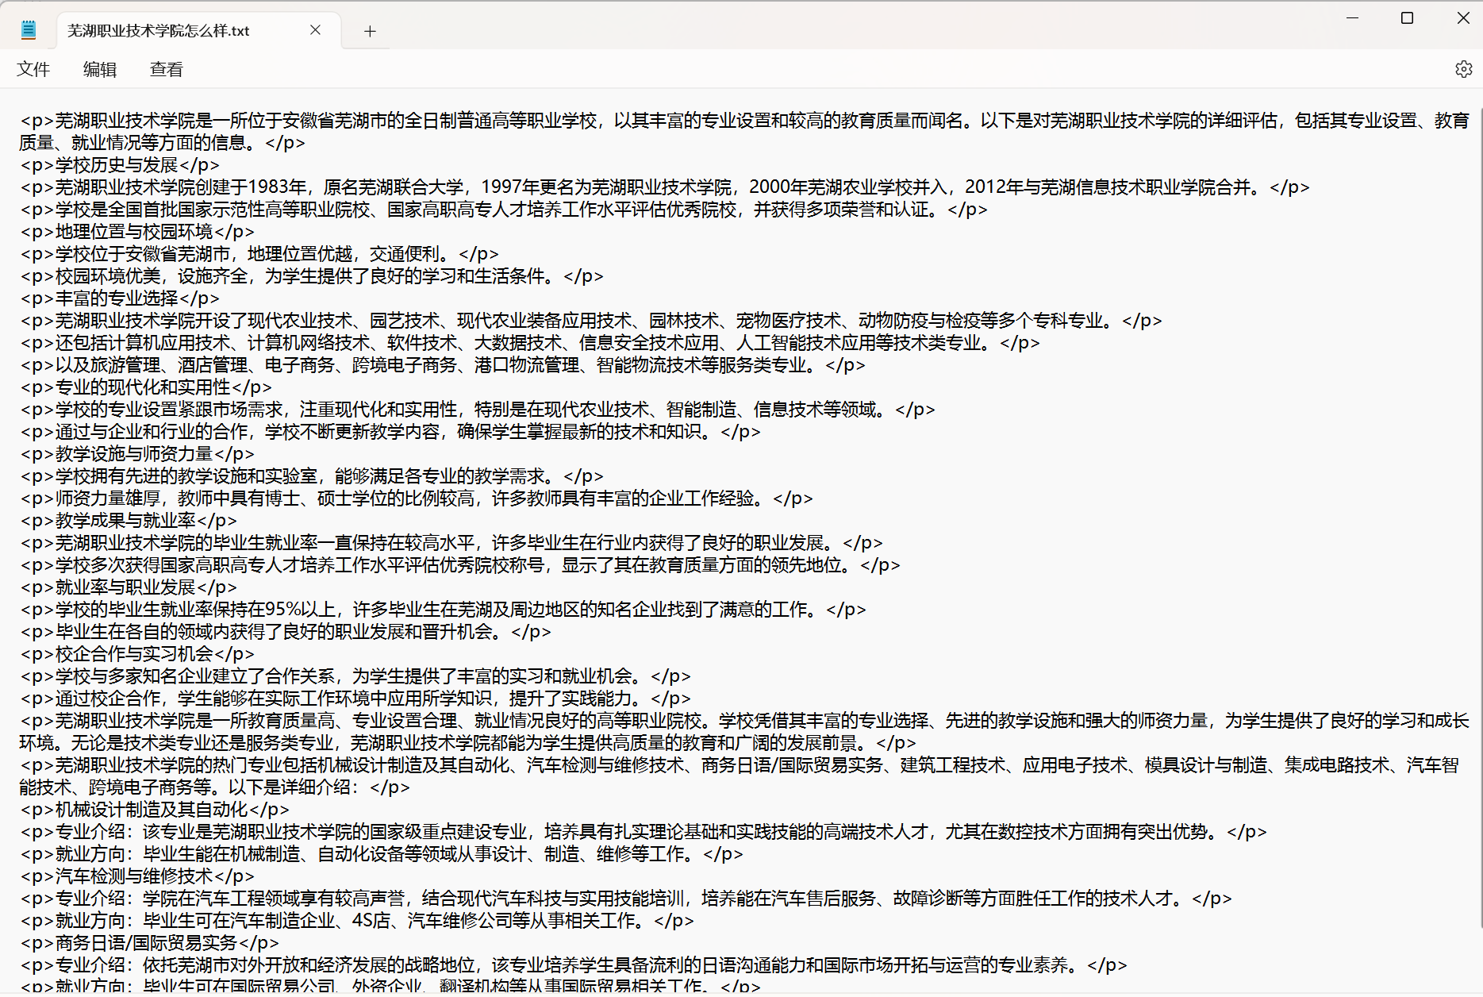Click the line '汽车检测与维修技术'
This screenshot has height=997, width=1483.
(x=137, y=876)
